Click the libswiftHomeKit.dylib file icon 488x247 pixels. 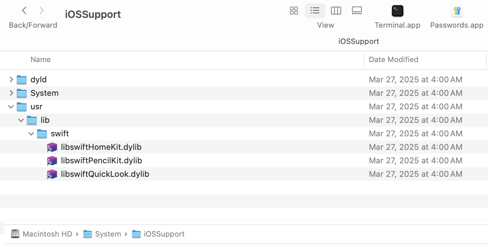pyautogui.click(x=52, y=147)
